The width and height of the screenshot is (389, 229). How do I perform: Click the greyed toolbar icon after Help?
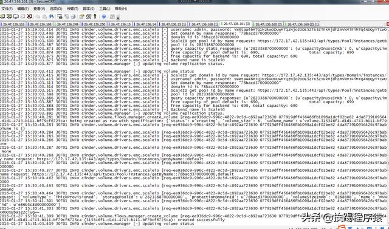click(112, 16)
